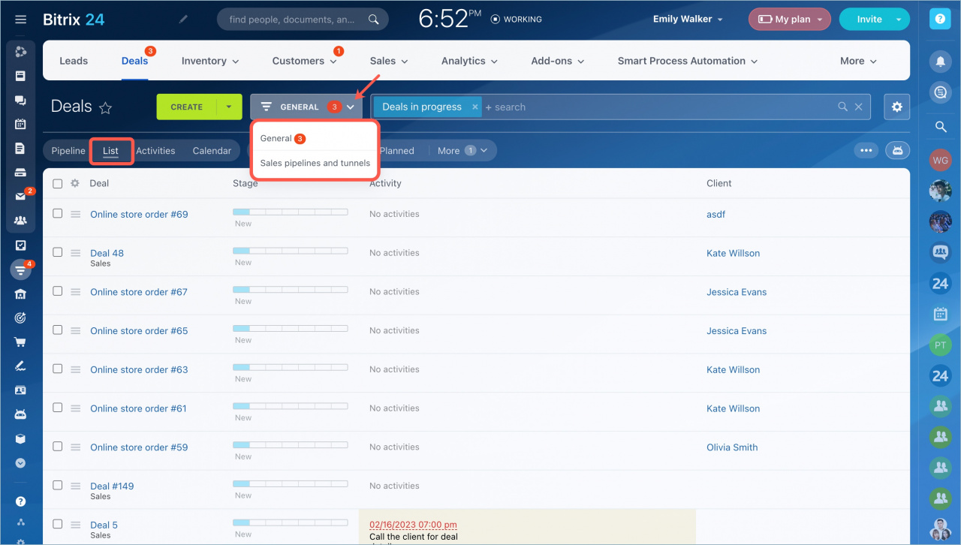Image resolution: width=961 pixels, height=545 pixels.
Task: Open the More menu in top navigation
Action: 859,61
